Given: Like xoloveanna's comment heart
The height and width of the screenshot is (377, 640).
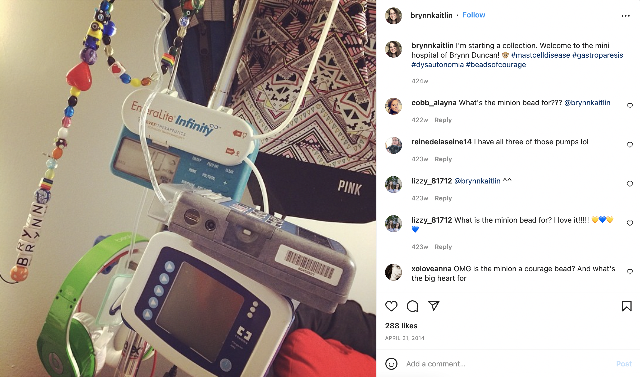Looking at the screenshot, I should click(x=630, y=272).
